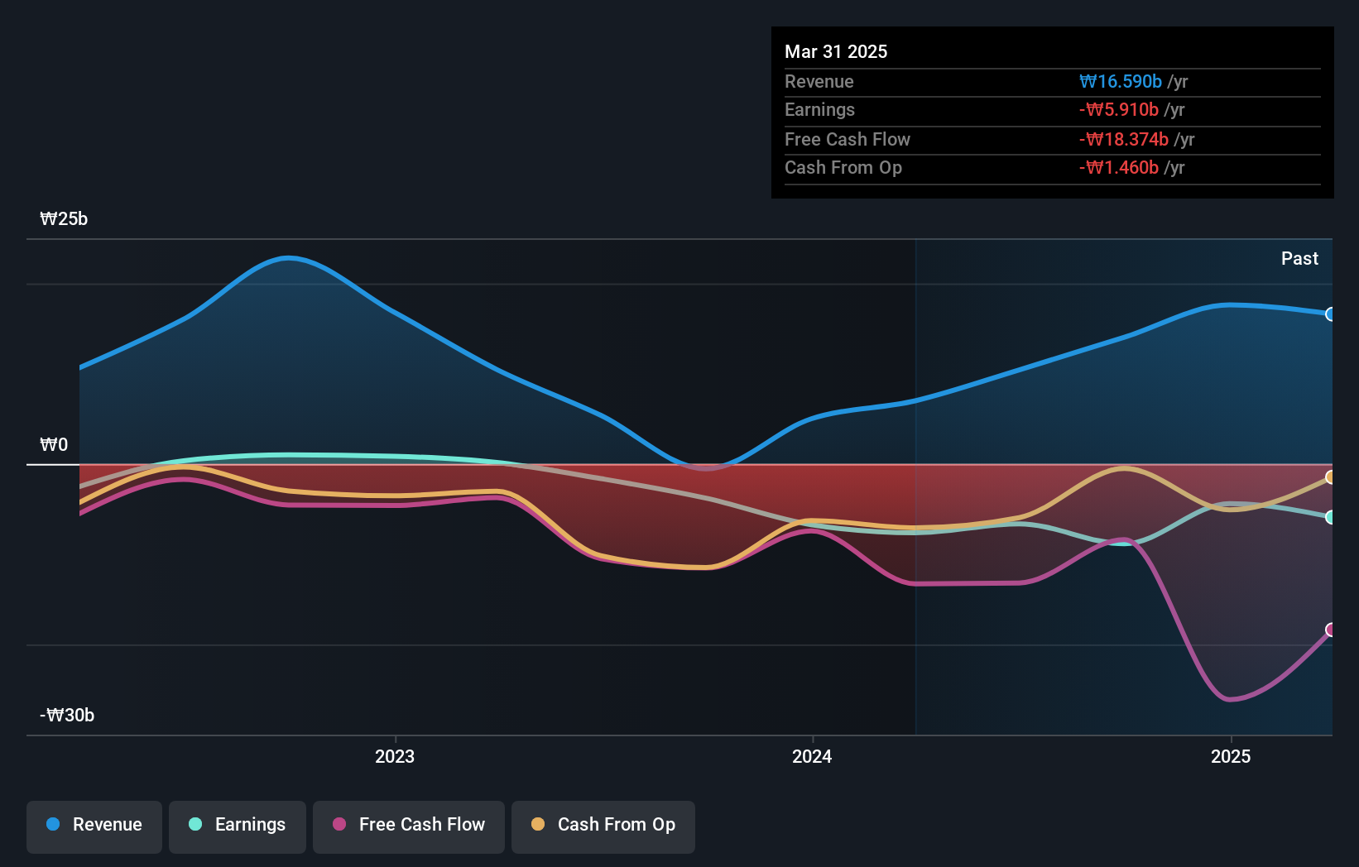The image size is (1359, 867).
Task: Select the Cash From Op endpoint marker
Action: click(x=1331, y=477)
